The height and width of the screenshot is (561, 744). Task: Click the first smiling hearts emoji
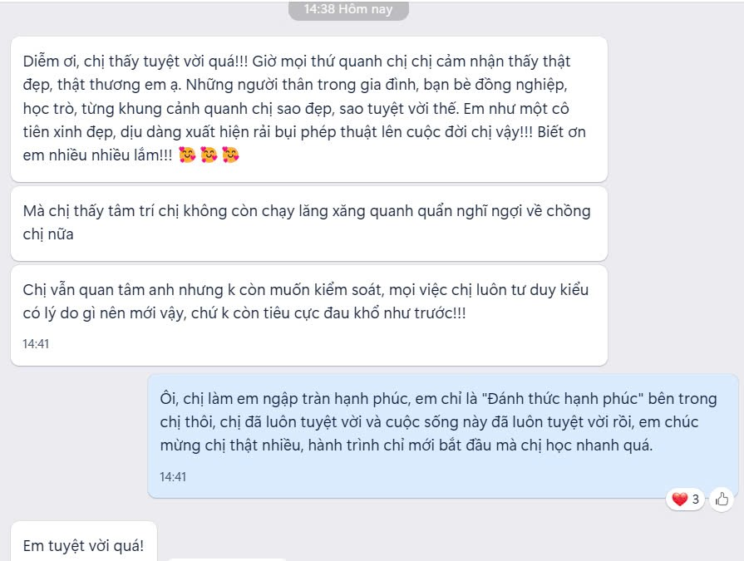tap(187, 155)
